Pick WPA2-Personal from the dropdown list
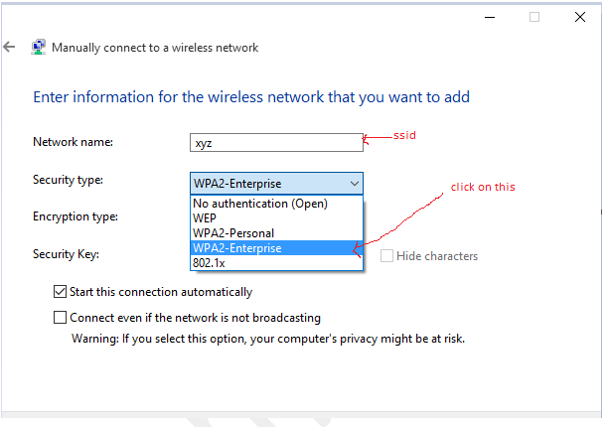 pos(277,233)
